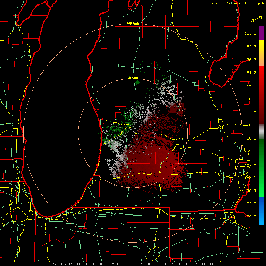Click the -16.5 legend value
This screenshot has height=266, width=266.
[x=250, y=138]
